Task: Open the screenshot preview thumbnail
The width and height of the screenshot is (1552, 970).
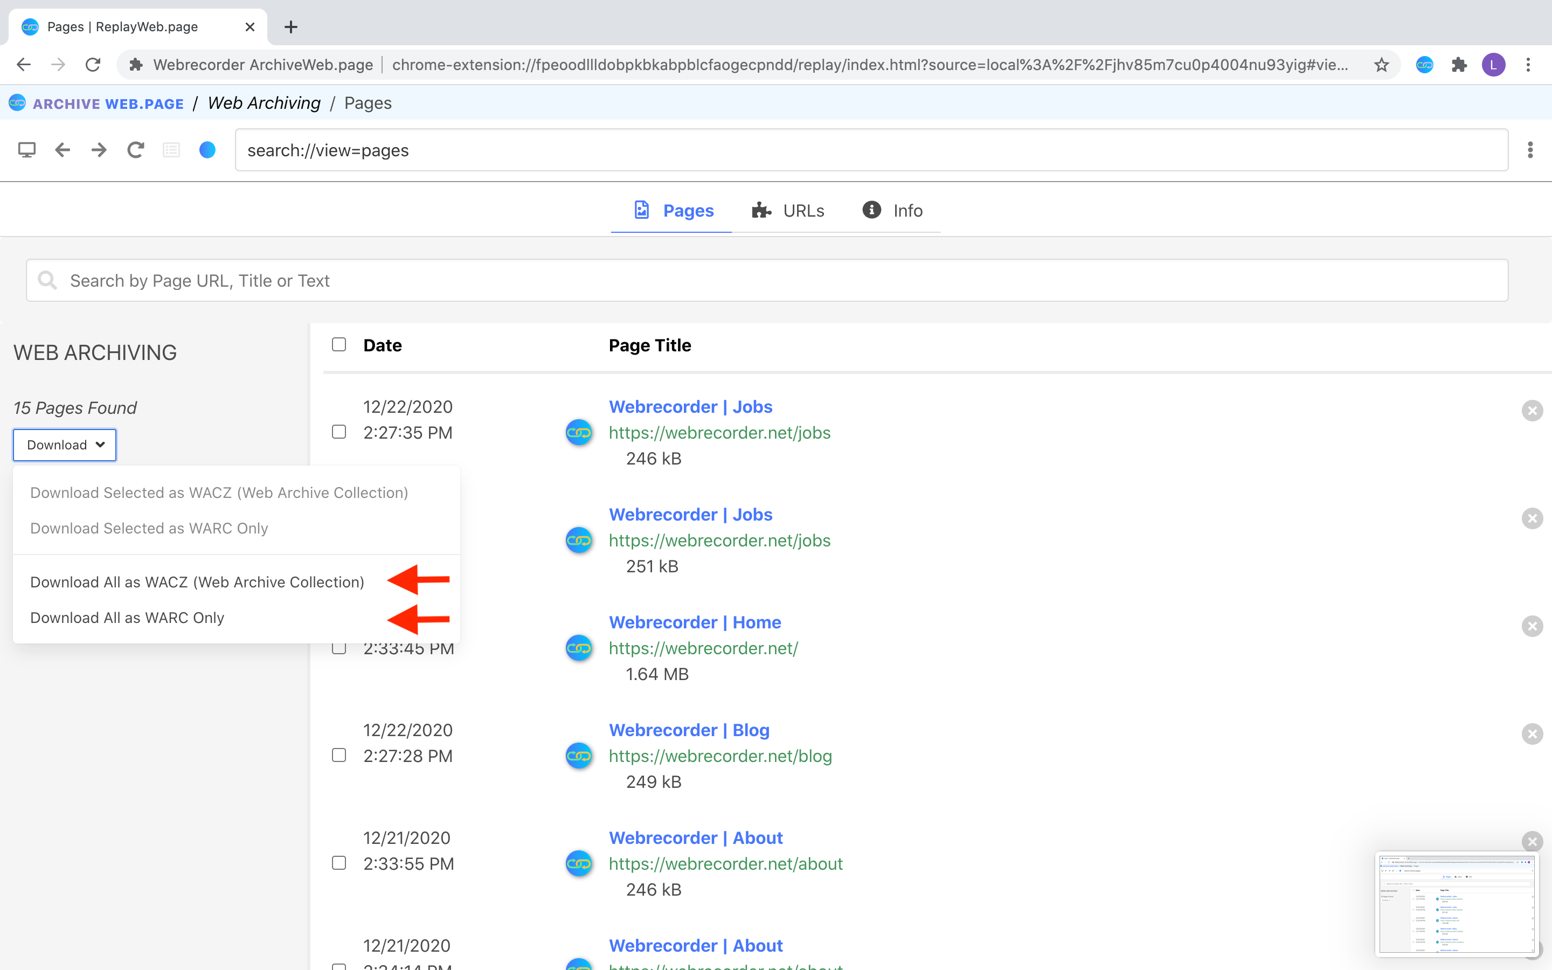Action: [x=1457, y=903]
